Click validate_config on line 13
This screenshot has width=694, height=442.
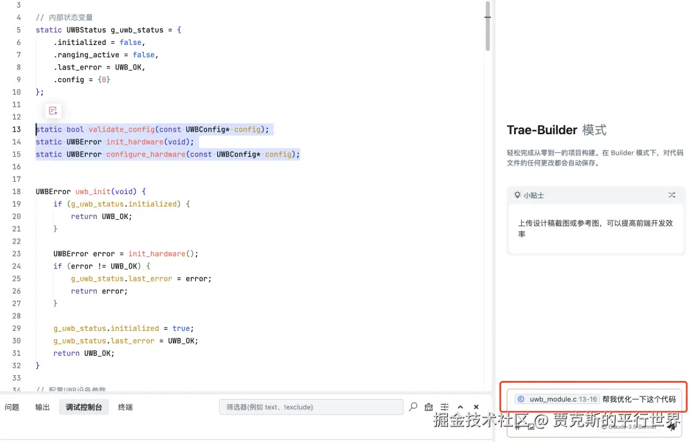(x=121, y=129)
